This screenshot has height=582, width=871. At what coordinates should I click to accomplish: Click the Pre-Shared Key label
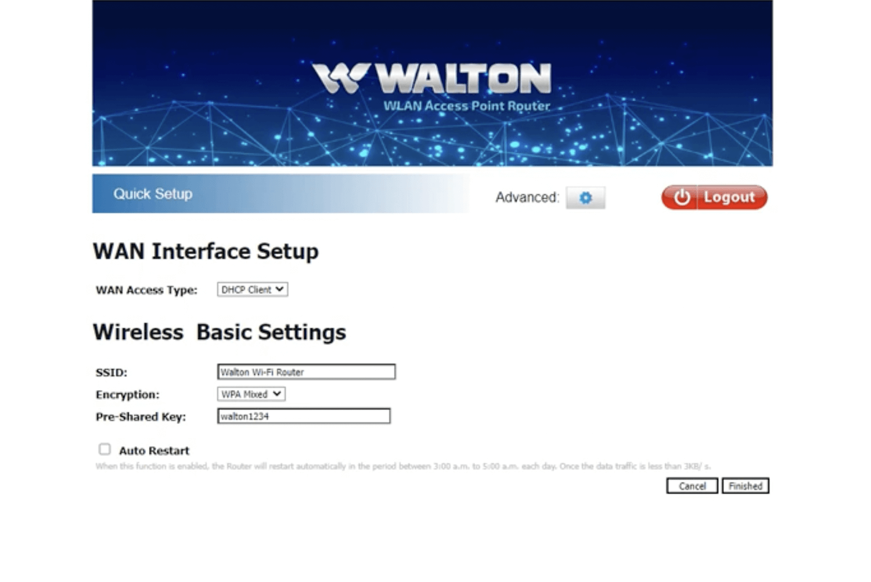point(141,417)
